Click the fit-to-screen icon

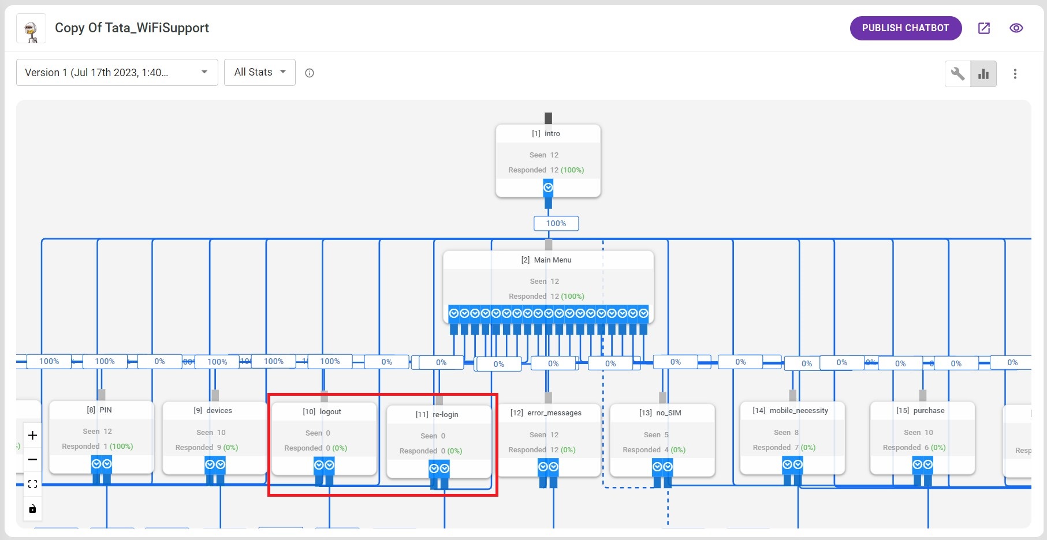(32, 484)
